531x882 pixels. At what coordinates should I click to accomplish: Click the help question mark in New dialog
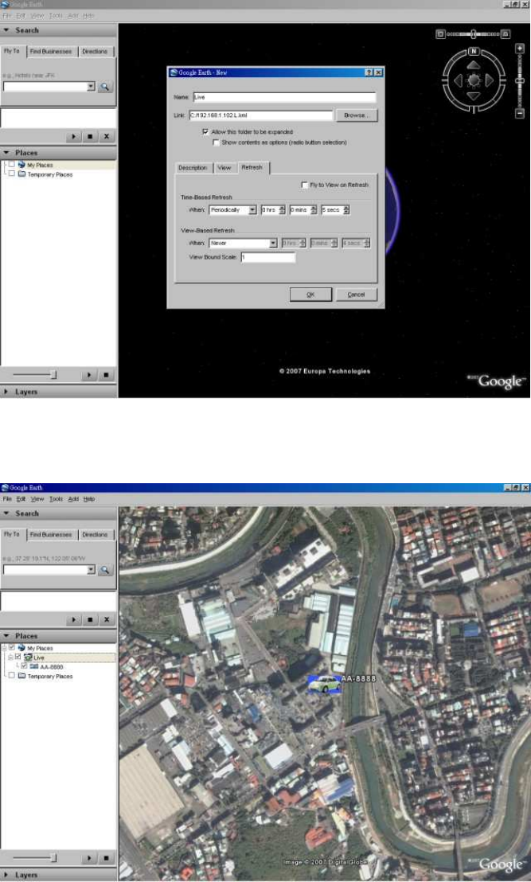pyautogui.click(x=369, y=72)
